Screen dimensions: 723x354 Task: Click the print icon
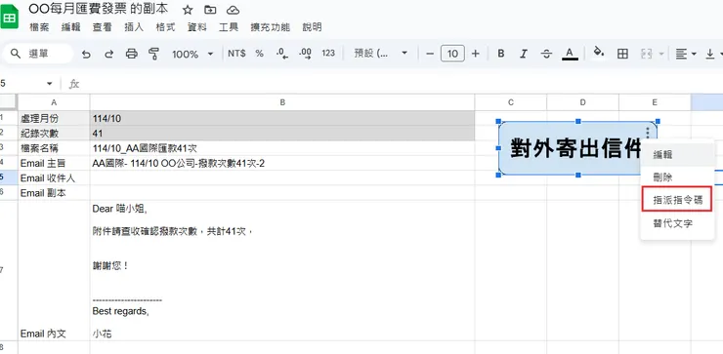pos(132,54)
